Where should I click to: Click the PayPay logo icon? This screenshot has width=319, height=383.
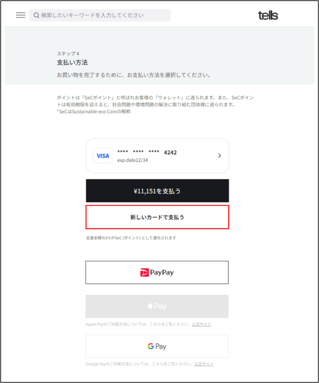144,272
